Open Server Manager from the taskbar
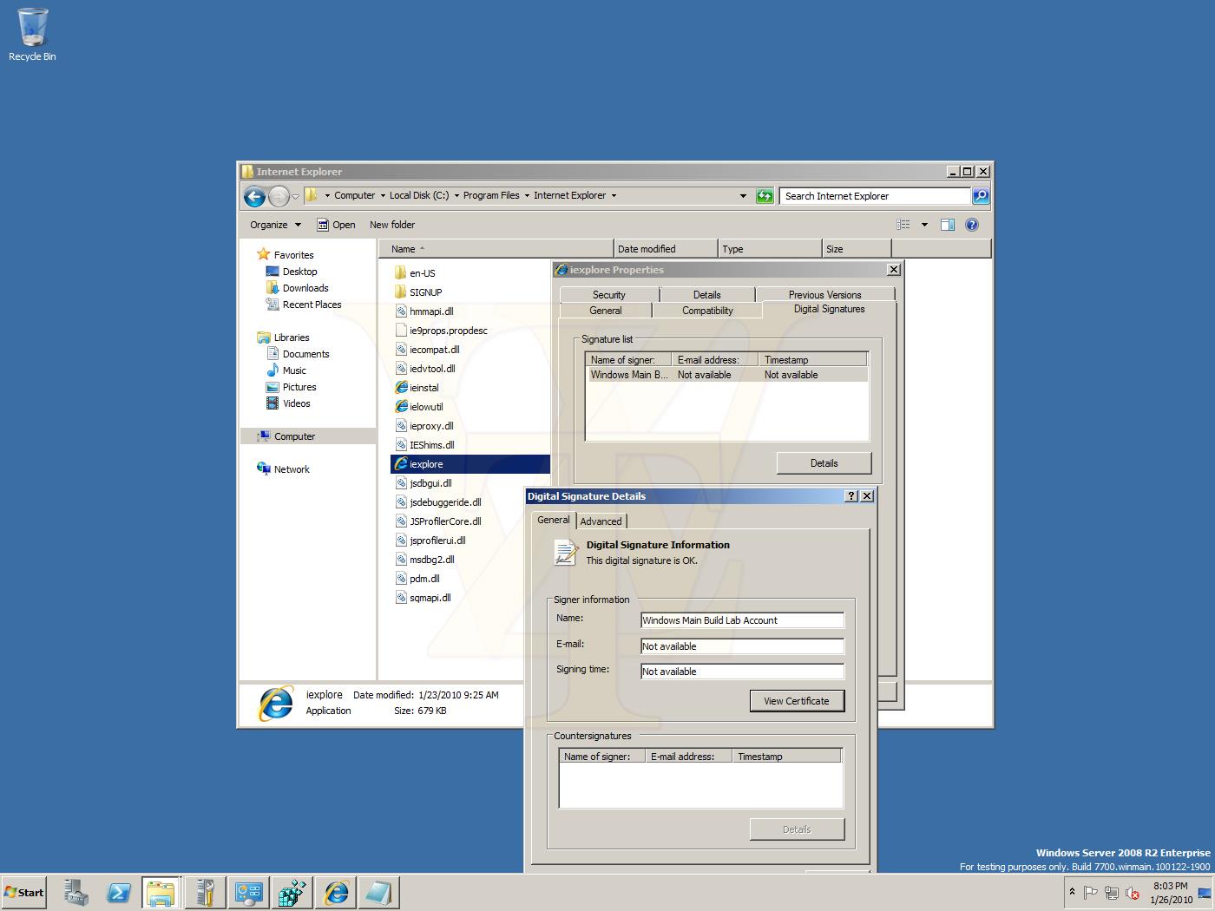This screenshot has height=911, width=1215. coord(76,893)
